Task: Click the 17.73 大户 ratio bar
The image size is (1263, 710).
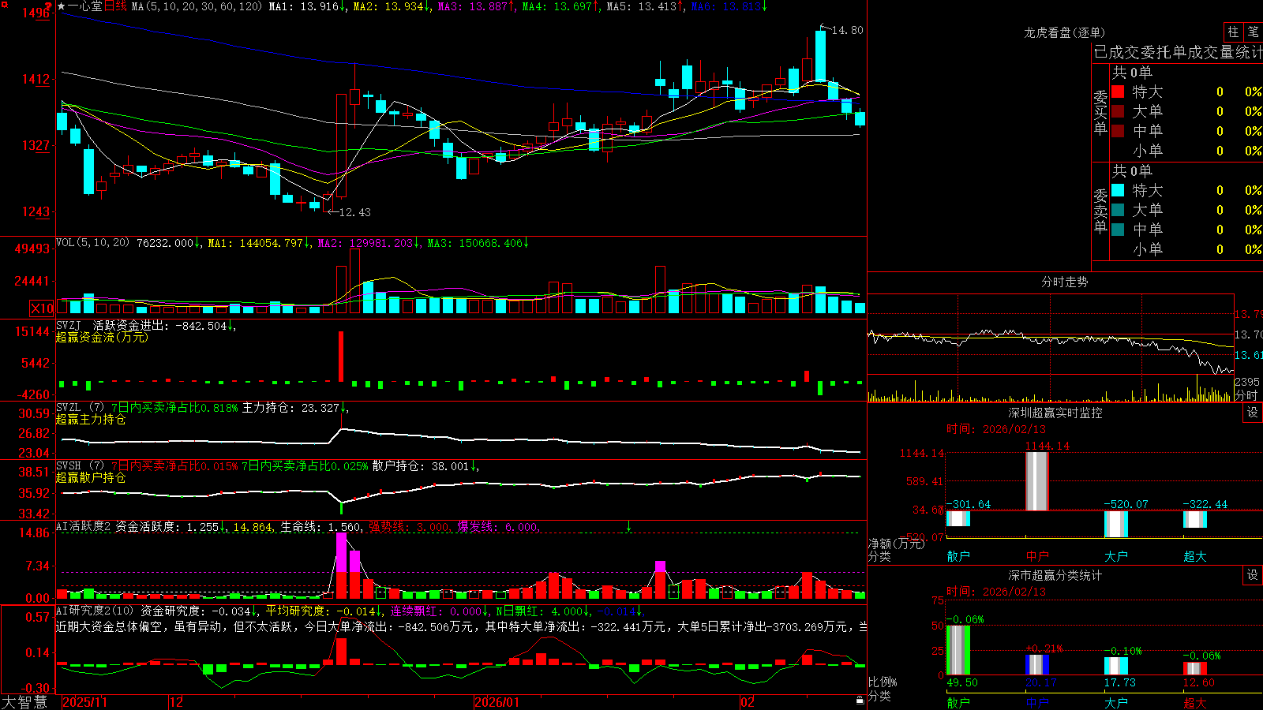Action: click(1116, 666)
